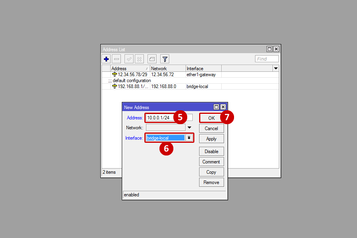This screenshot has height=238, width=357.
Task: Click the checkmark Enable icon in toolbar
Action: (x=129, y=59)
